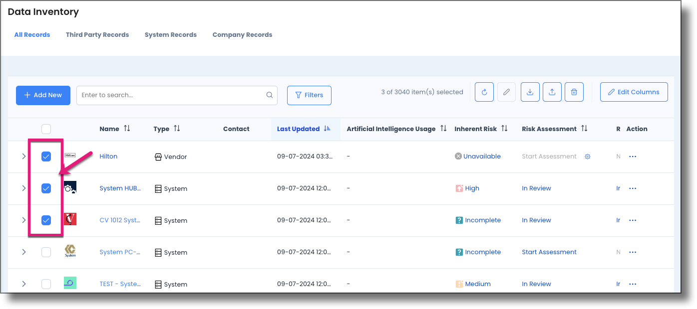This screenshot has width=697, height=309.
Task: Uncheck the Hilton row checkbox
Action: [x=46, y=156]
